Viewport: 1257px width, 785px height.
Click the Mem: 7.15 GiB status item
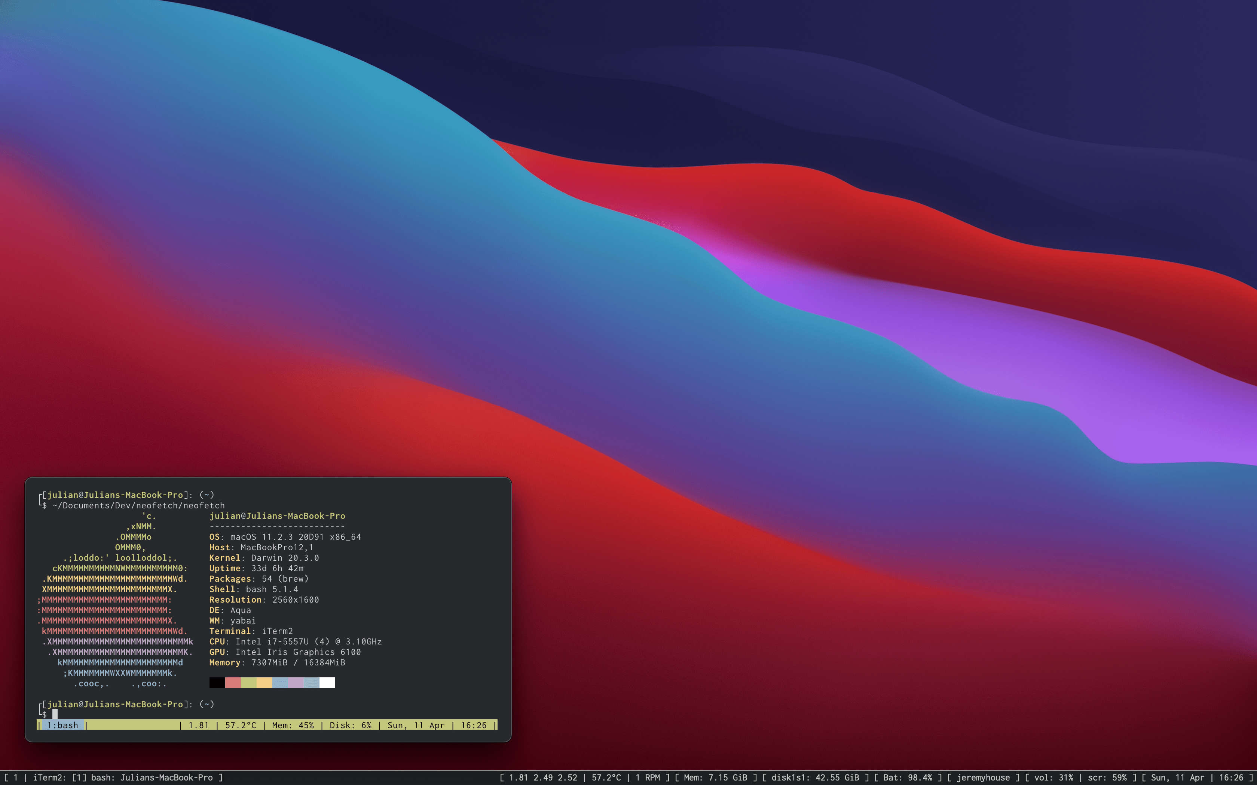pos(715,777)
